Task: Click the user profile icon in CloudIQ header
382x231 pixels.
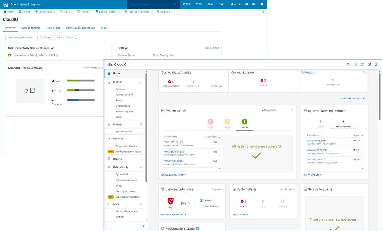Action: [376, 64]
